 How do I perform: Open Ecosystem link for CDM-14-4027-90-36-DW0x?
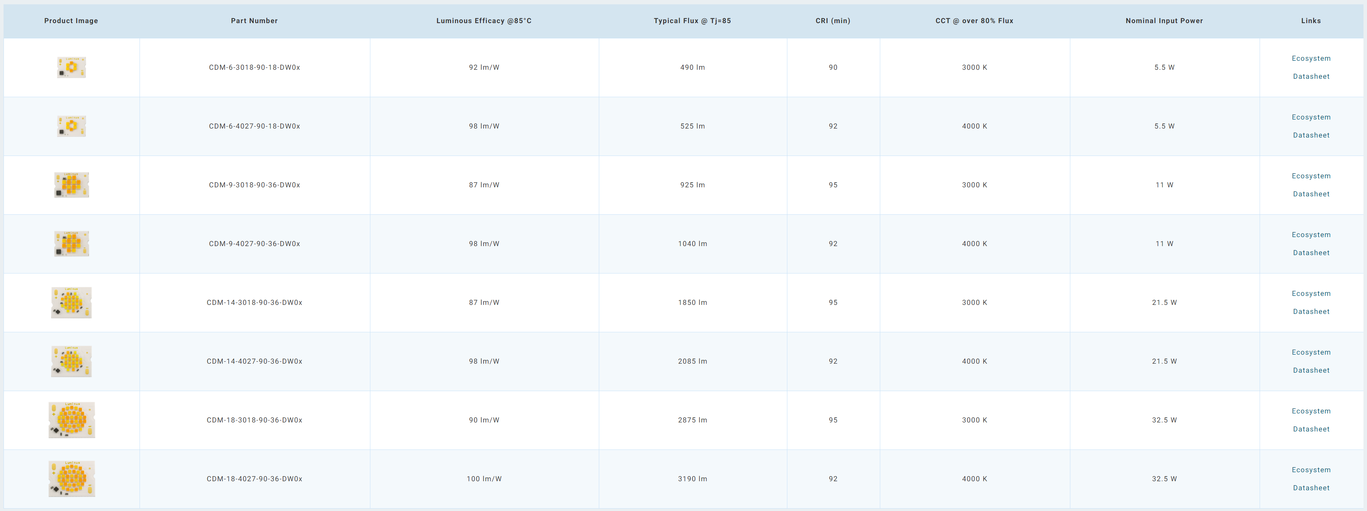(1311, 352)
